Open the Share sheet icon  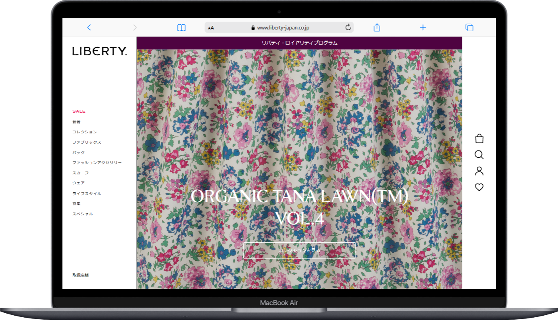[377, 27]
